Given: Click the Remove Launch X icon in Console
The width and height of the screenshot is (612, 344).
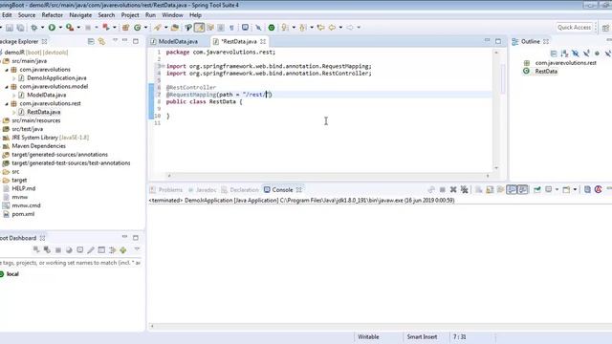Looking at the screenshot, I should point(453,189).
